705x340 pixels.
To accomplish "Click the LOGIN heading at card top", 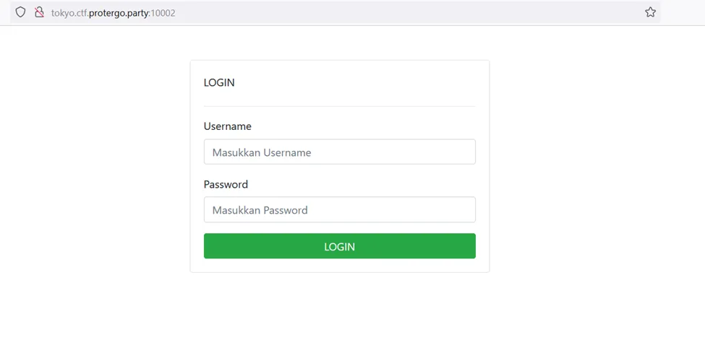I will 219,82.
